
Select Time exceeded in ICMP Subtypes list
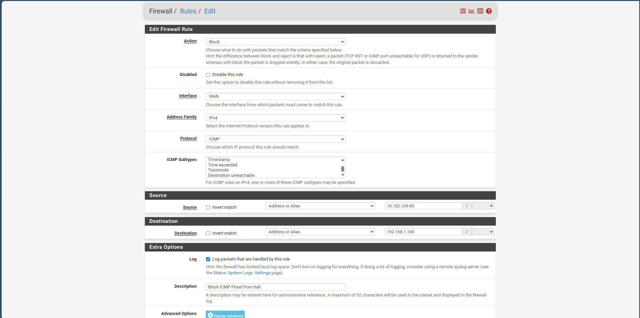[x=223, y=165]
